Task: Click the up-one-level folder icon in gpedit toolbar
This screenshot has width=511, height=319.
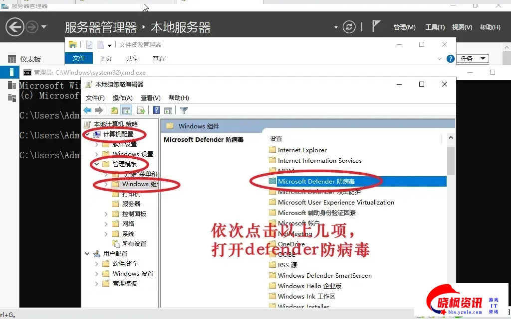Action: click(x=114, y=110)
